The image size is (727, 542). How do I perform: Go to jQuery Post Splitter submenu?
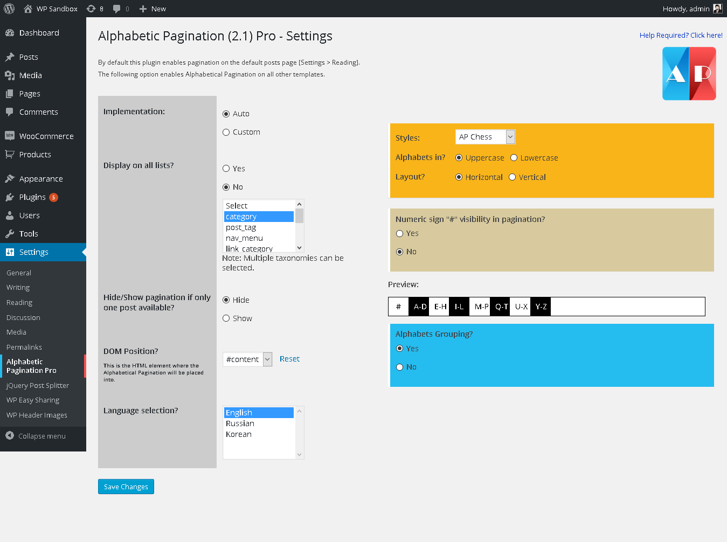[38, 386]
